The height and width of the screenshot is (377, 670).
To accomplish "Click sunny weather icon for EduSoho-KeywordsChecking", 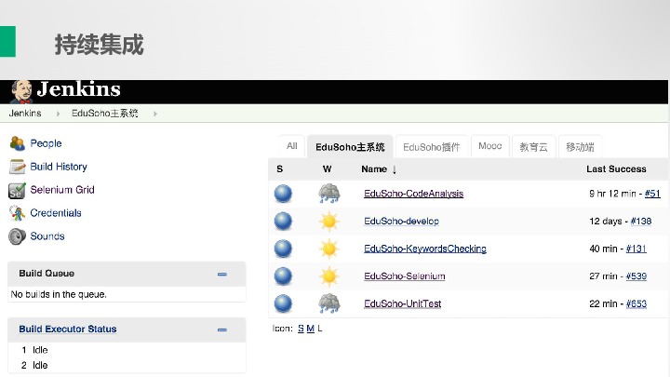I will click(x=329, y=249).
